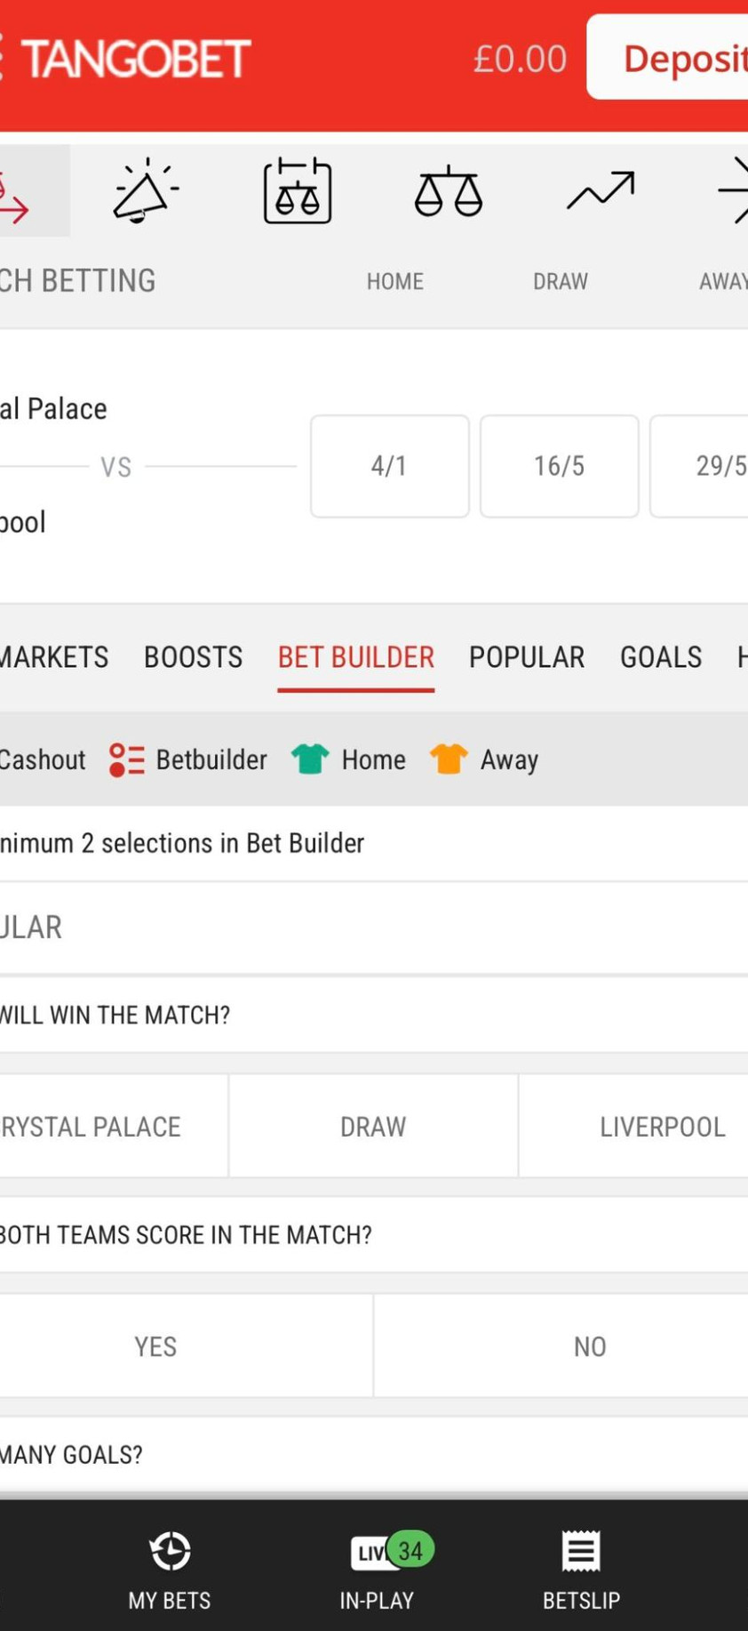Screen dimensions: 748x1631
Task: Open the Betslip icon
Action: pos(581,1551)
